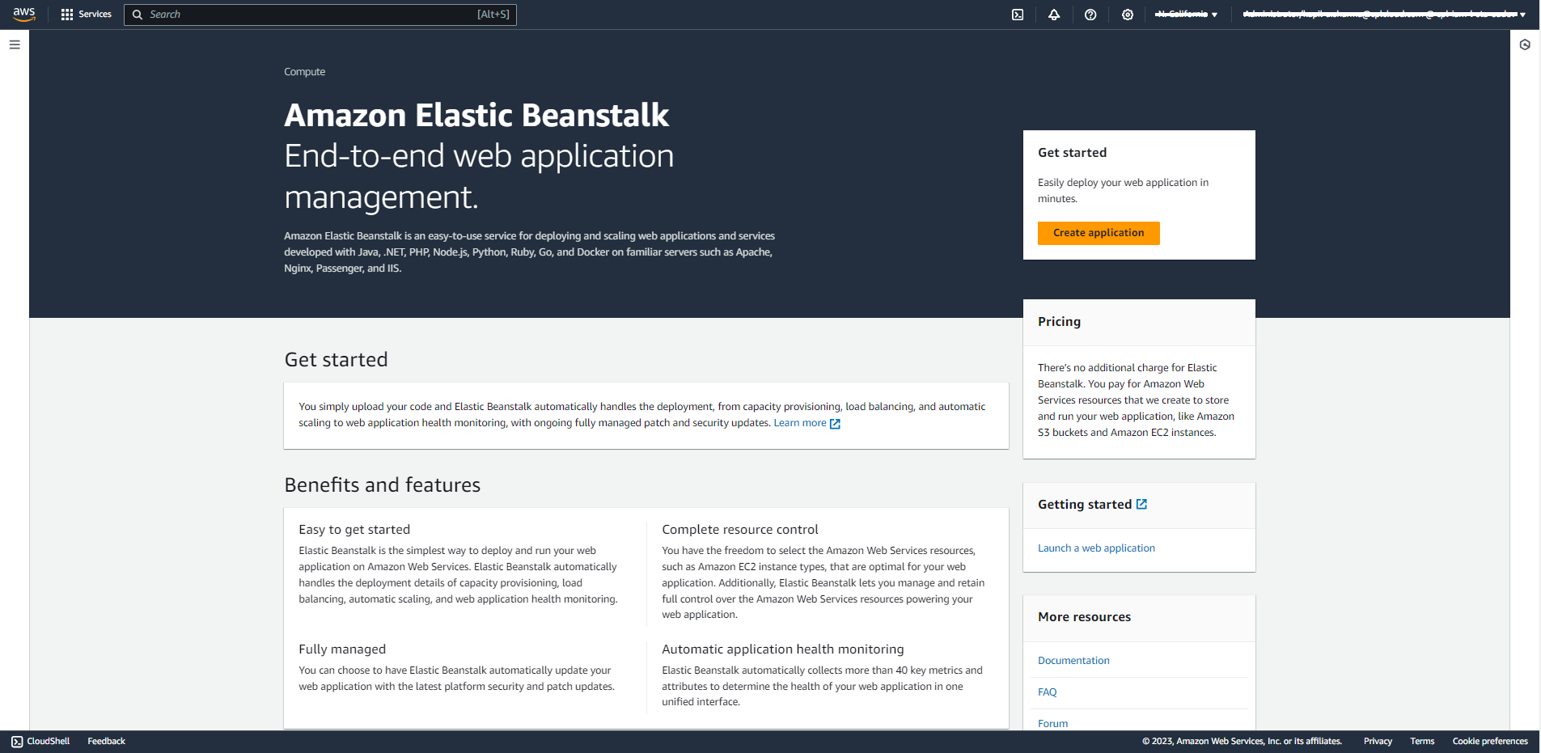Open the Forum link
The width and height of the screenshot is (1541, 753).
[x=1052, y=724]
